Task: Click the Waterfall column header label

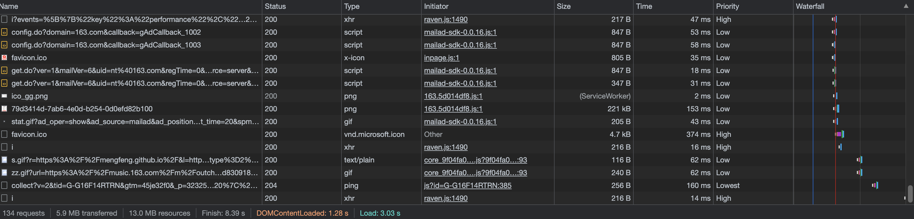Action: tap(810, 6)
